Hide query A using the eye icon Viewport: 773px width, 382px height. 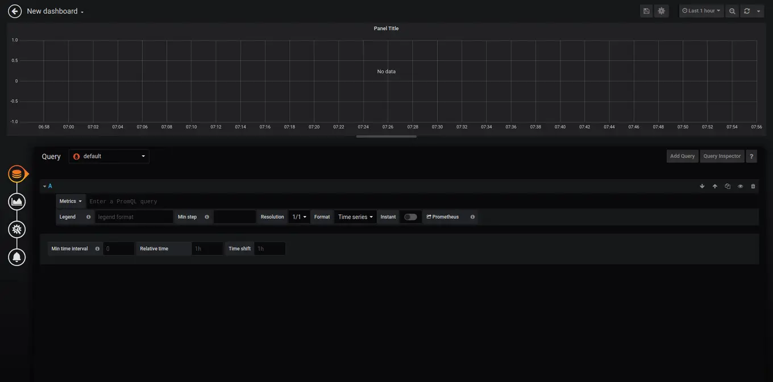[739, 185]
